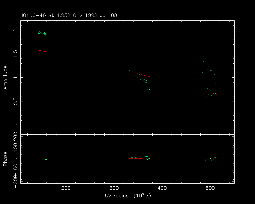Click the amplitude tick label '1.5'
Viewport: 255px width, 204px height.
tap(15, 54)
